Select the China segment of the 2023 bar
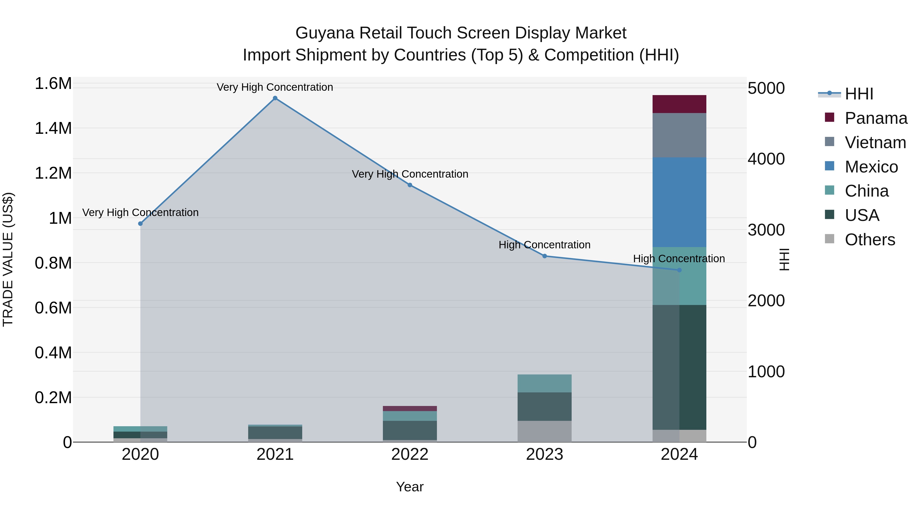The height and width of the screenshot is (519, 922). click(544, 384)
